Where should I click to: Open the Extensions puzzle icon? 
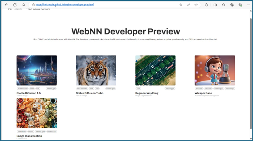pos(206,5)
